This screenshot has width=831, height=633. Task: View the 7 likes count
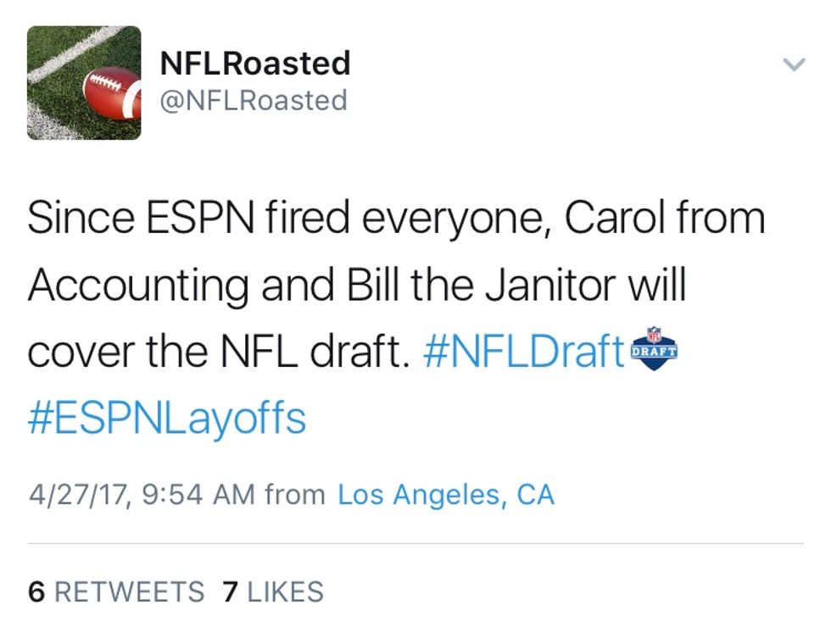coord(230,591)
